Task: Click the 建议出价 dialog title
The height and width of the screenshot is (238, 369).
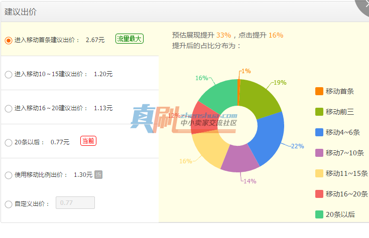Action: tap(21, 12)
